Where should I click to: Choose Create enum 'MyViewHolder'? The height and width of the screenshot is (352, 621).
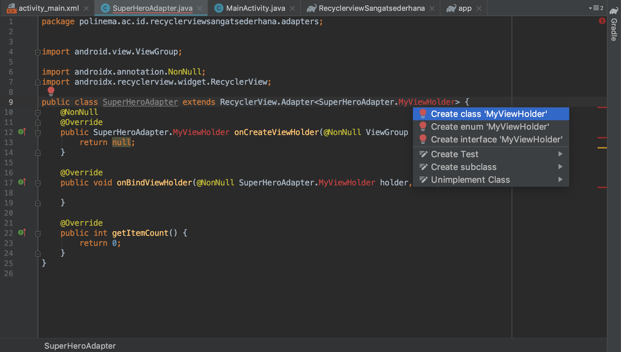tap(491, 127)
